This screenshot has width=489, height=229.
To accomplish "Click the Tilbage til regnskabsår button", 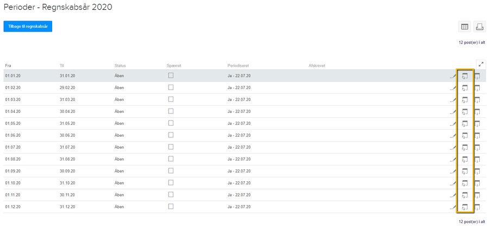I will (28, 27).
